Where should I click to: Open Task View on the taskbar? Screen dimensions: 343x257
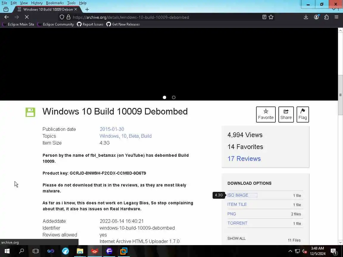point(36,251)
